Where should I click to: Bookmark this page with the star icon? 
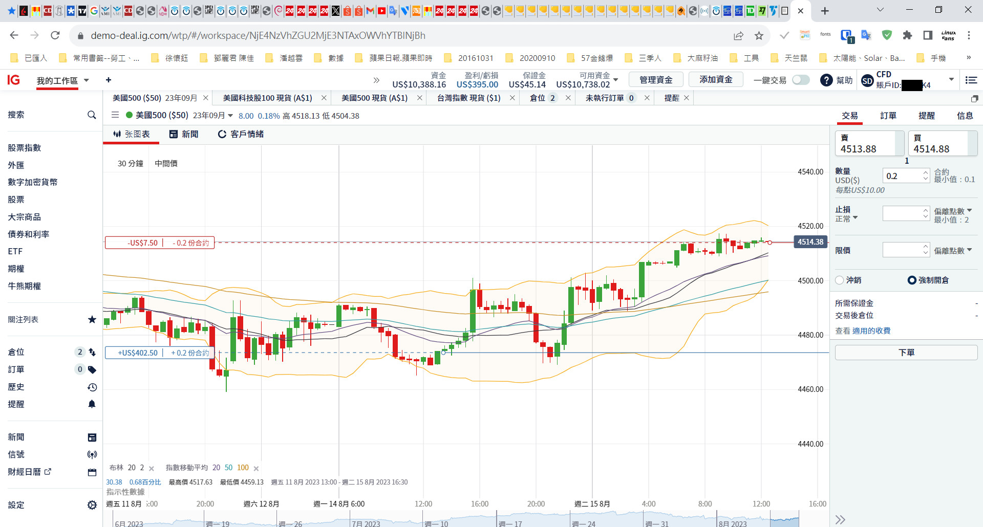pyautogui.click(x=759, y=35)
